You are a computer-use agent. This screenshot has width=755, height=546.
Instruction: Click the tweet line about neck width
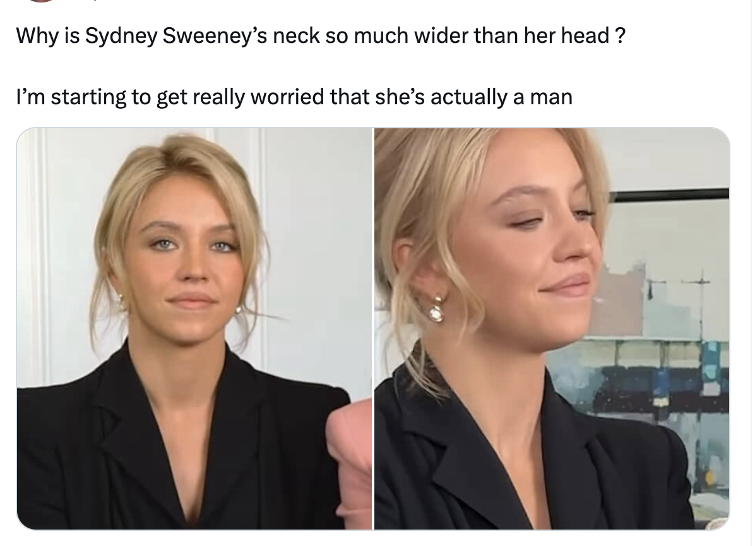[x=321, y=36]
